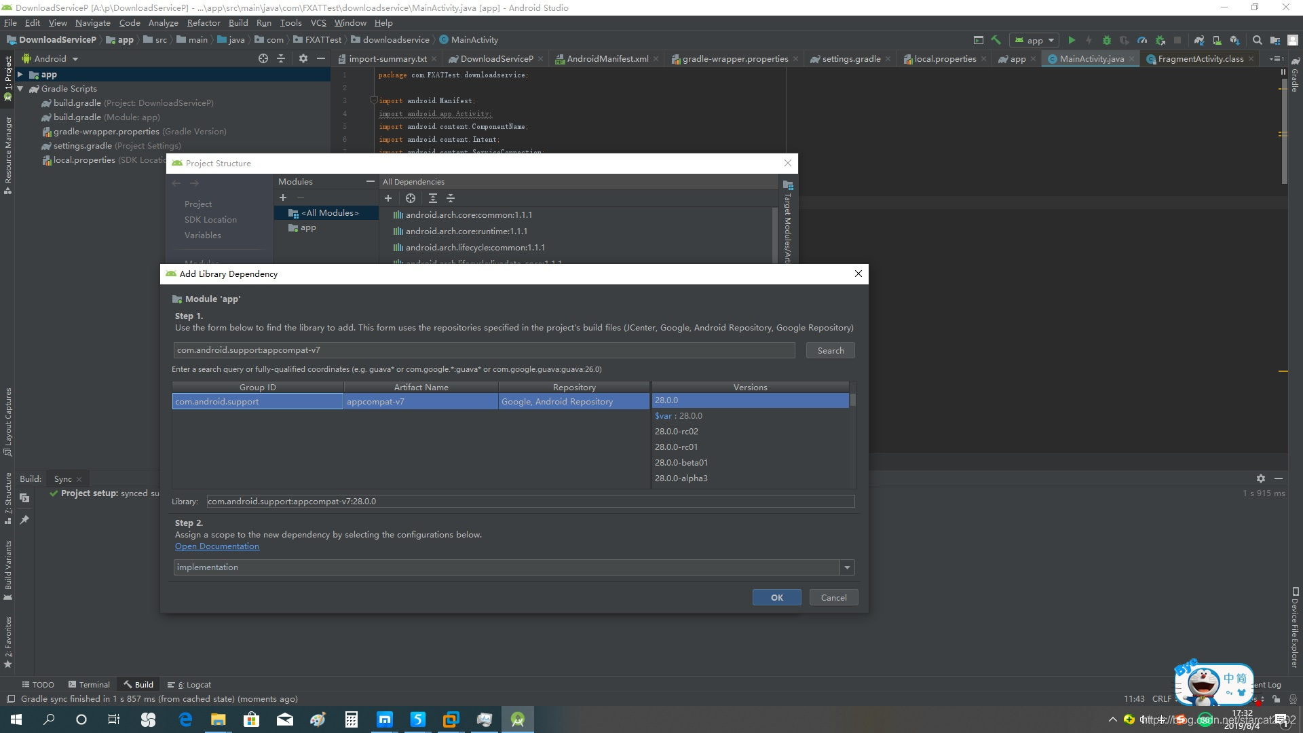Minimize Modules pane with dash icon
Viewport: 1303px width, 733px height.
[370, 181]
